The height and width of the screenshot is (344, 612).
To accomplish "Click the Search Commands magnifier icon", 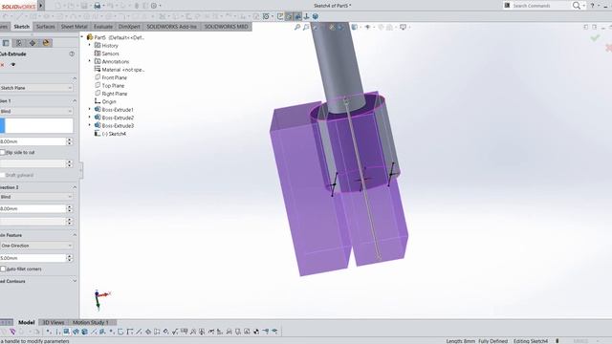I will [576, 6].
